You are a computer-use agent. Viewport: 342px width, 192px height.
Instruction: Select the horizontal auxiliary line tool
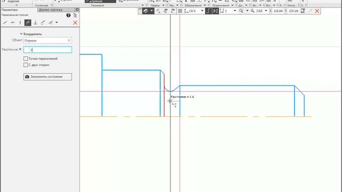pos(13,22)
